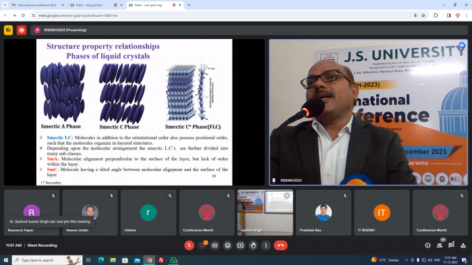The height and width of the screenshot is (265, 472).
Task: Open WhatsApp from the Windows taskbar
Action: coord(173,260)
